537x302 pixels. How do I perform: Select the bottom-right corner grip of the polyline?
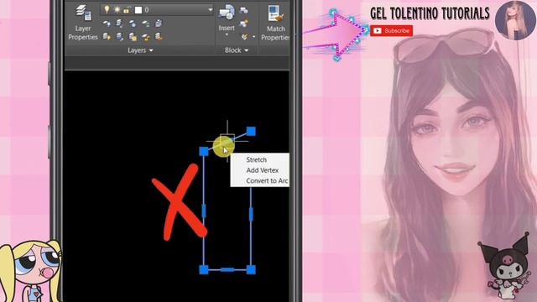coord(251,270)
